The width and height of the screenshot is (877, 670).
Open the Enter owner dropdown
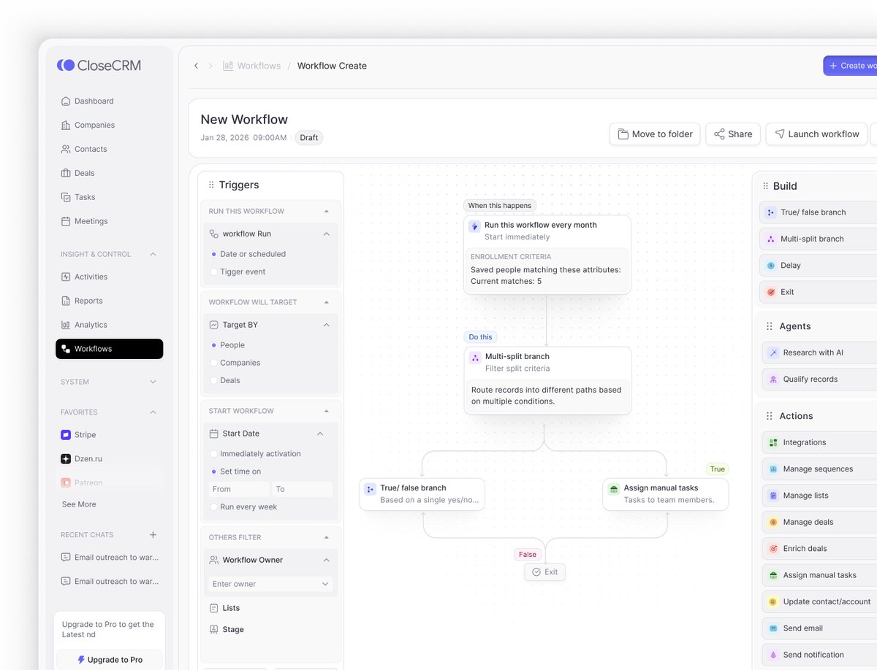(270, 584)
